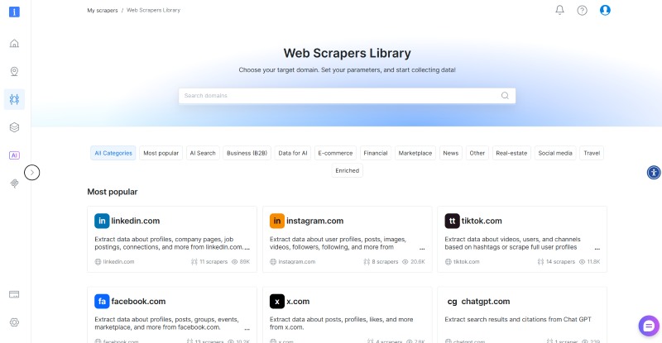Click instagram.com domain footer text
This screenshot has width=662, height=343.
click(x=297, y=261)
